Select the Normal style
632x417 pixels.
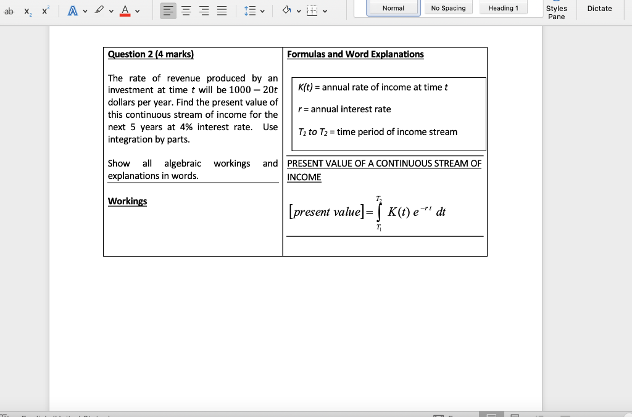click(393, 8)
